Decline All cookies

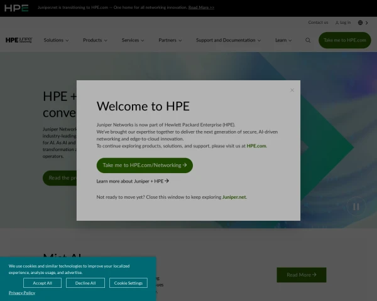tap(85, 283)
